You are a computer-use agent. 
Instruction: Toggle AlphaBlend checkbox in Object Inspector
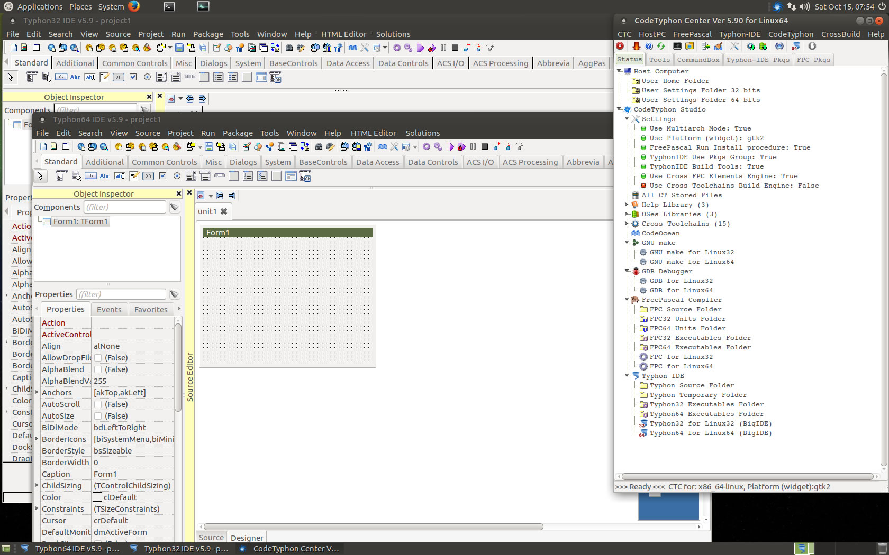(98, 369)
